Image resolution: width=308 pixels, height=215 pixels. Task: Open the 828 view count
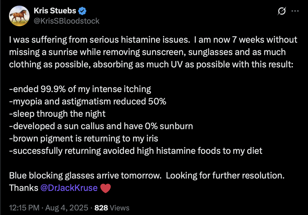[101, 208]
